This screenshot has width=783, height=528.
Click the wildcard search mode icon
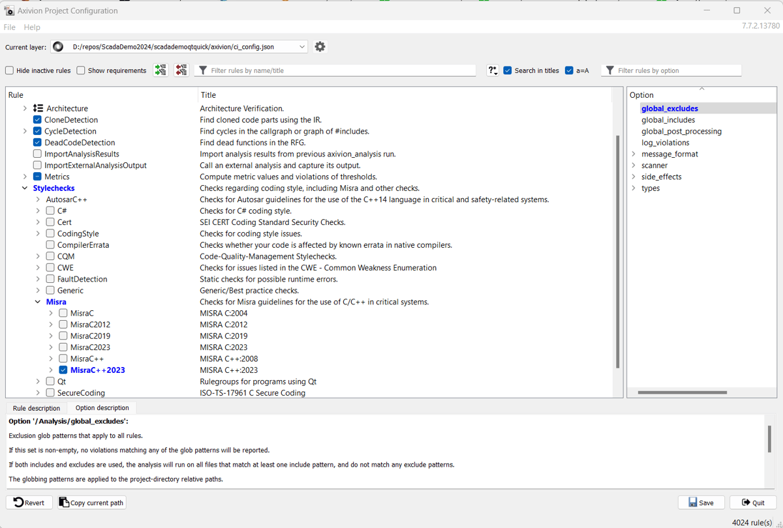pos(493,70)
